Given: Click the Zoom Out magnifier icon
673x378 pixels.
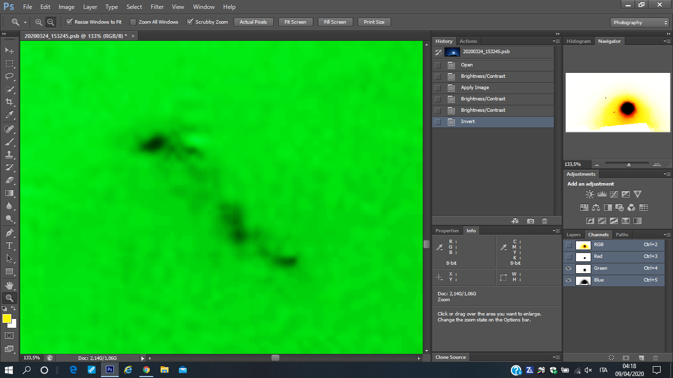Looking at the screenshot, I should [x=51, y=22].
